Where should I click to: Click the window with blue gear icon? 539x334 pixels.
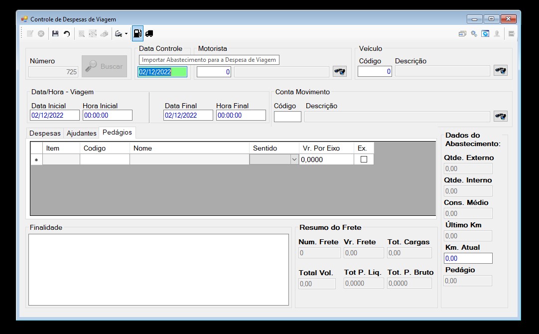click(485, 34)
